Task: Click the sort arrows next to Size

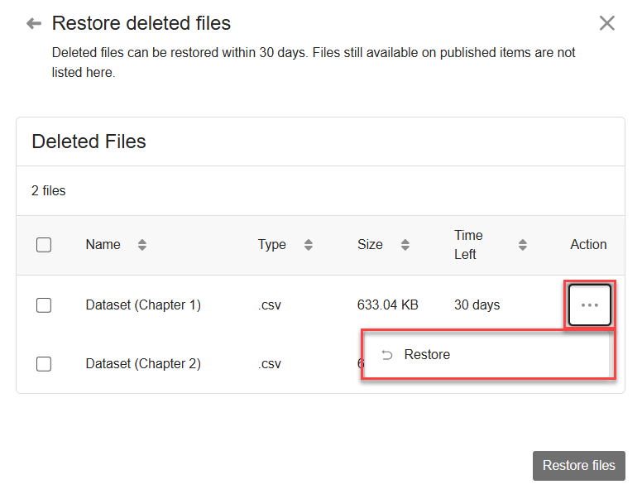Action: pos(405,245)
